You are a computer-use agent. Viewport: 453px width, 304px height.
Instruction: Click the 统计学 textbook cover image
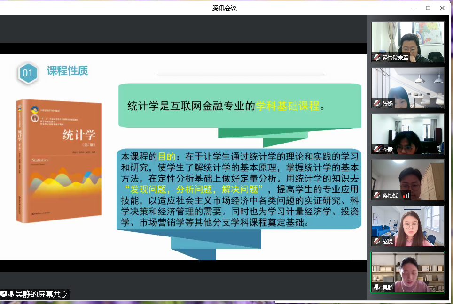pyautogui.click(x=59, y=160)
